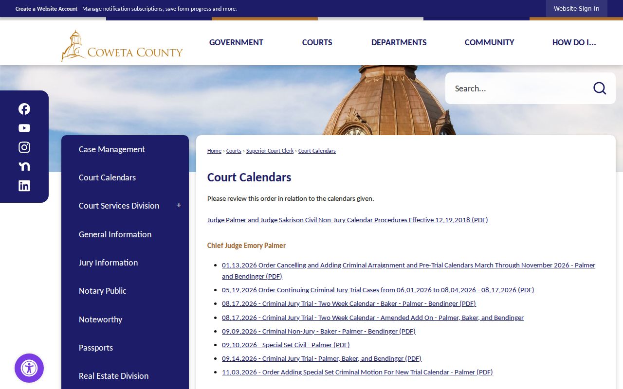The height and width of the screenshot is (389, 623).
Task: Open the LinkedIn page icon
Action: (x=24, y=186)
